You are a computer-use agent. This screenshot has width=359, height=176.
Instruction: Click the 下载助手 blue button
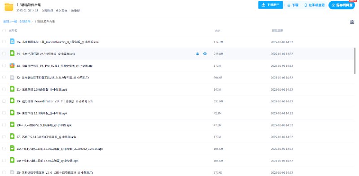point(271,5)
